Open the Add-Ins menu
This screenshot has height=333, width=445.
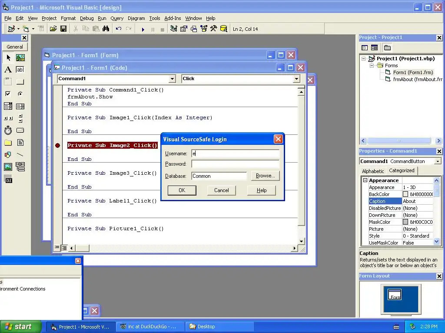(x=173, y=18)
